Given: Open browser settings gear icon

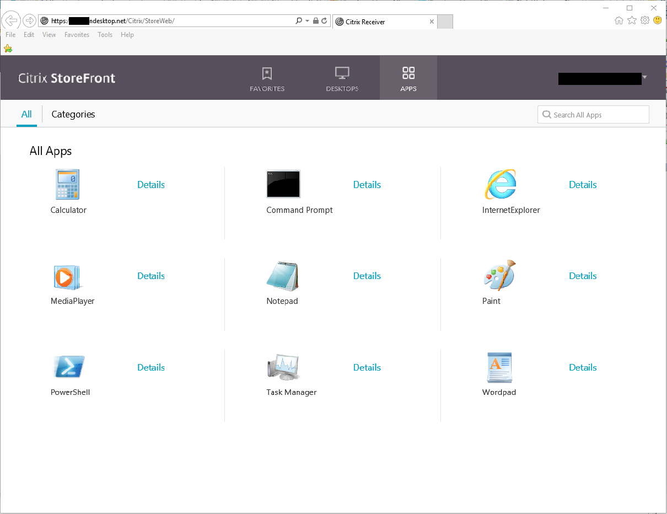Looking at the screenshot, I should [x=644, y=20].
